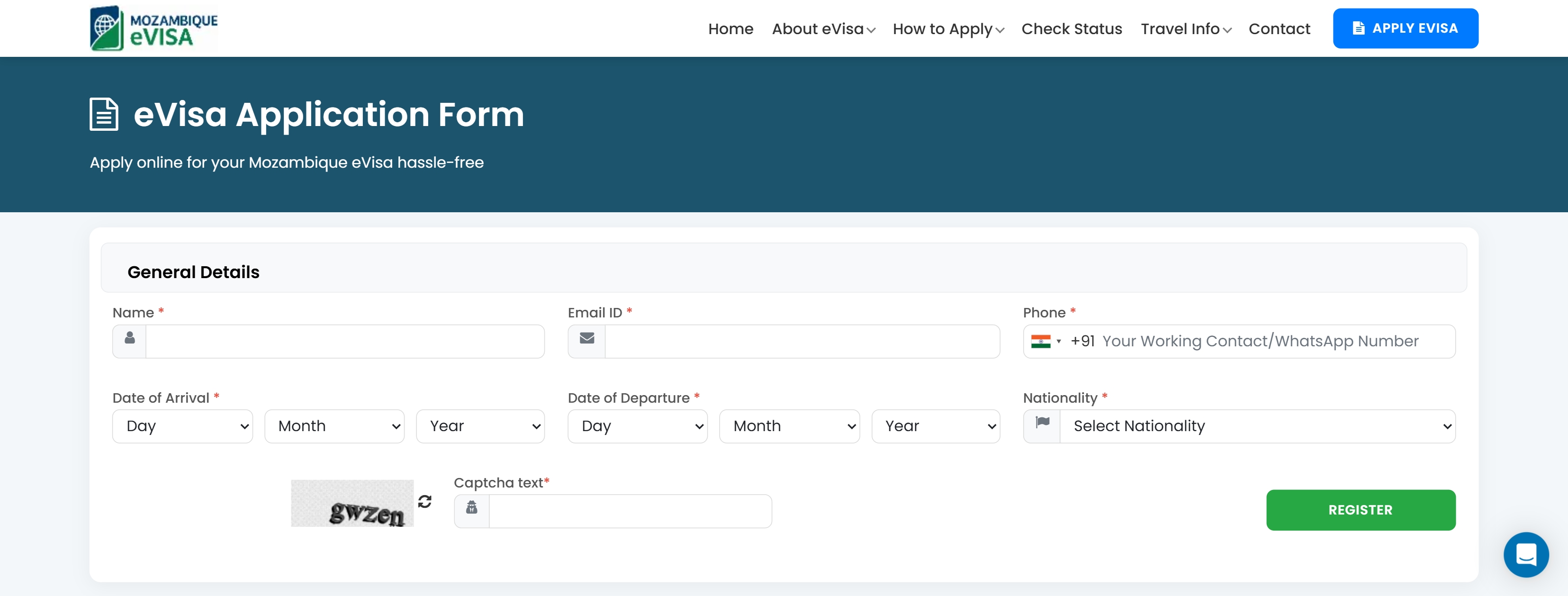This screenshot has height=596, width=1568.
Task: Click the APPLY EVISA button
Action: tap(1406, 28)
